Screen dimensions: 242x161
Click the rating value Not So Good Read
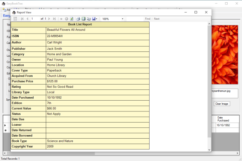coord(60,87)
